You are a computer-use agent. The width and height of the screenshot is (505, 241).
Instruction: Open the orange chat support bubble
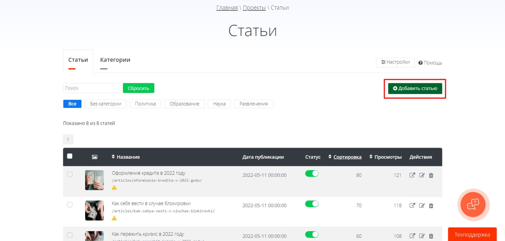(x=473, y=204)
